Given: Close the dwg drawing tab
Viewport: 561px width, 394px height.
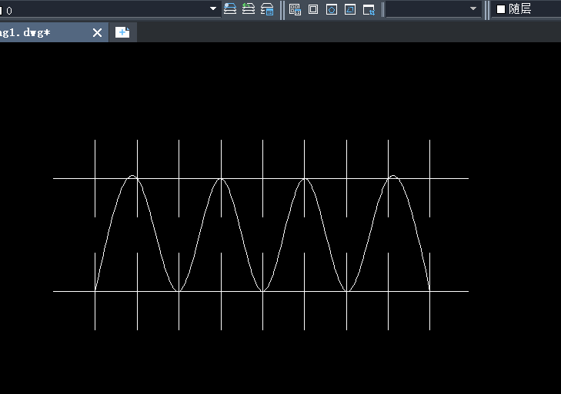Looking at the screenshot, I should pos(97,33).
